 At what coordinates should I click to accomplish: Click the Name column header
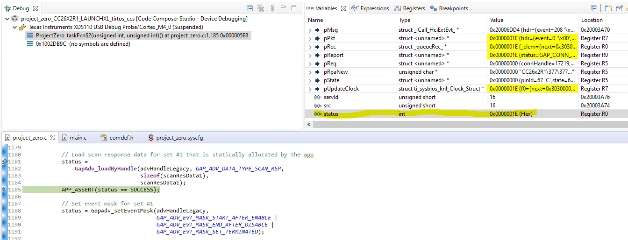pyautogui.click(x=315, y=20)
